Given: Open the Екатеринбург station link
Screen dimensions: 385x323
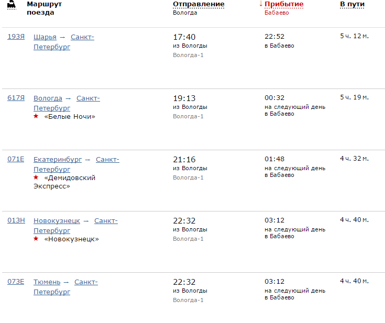Looking at the screenshot, I should 58,160.
